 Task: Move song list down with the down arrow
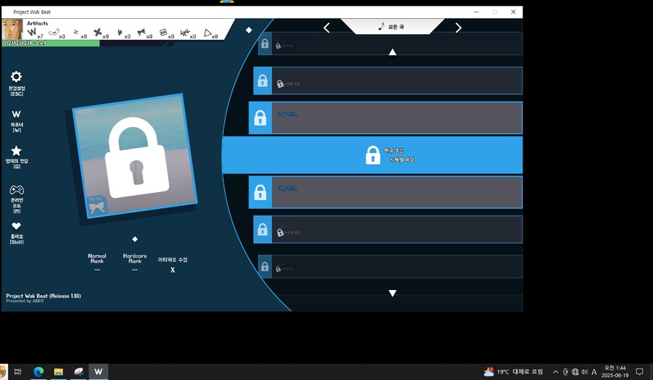tap(393, 293)
